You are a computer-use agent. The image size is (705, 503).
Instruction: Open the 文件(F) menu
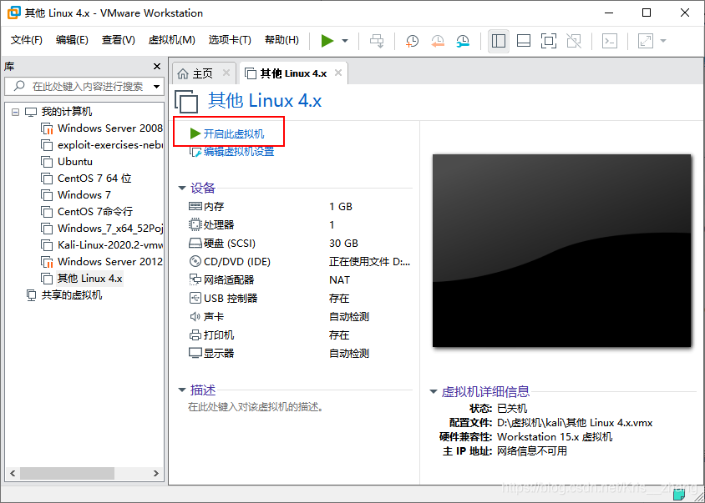point(27,40)
